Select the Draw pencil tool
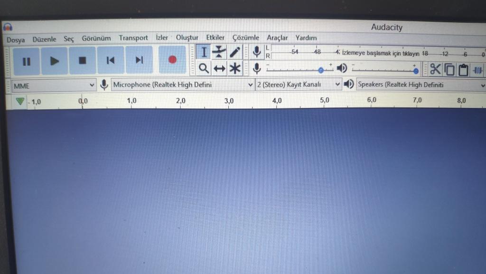The image size is (486, 274). coord(234,52)
